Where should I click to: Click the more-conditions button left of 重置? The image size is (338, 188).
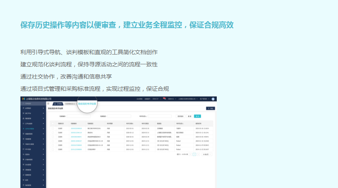[180, 116]
